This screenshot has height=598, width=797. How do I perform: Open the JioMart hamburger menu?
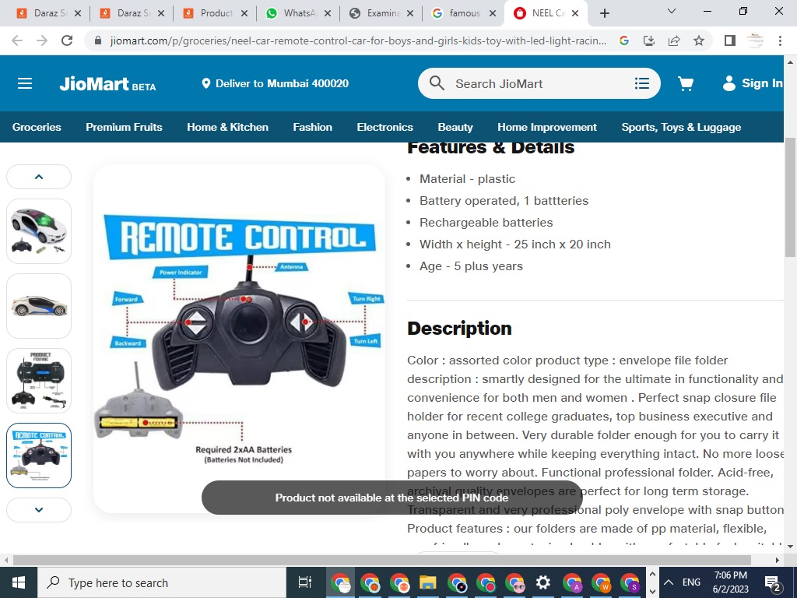(x=25, y=83)
